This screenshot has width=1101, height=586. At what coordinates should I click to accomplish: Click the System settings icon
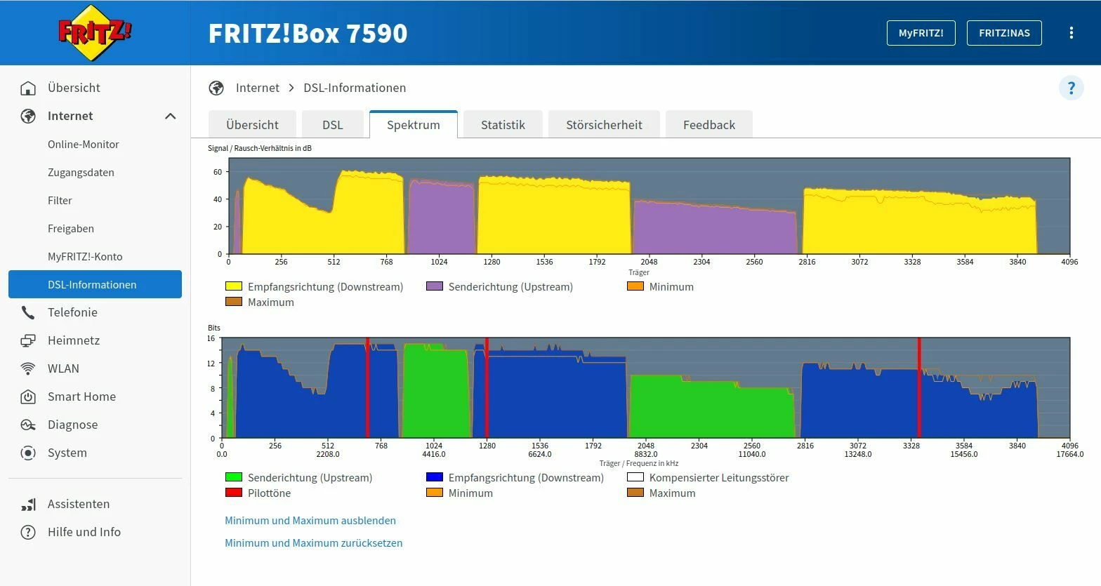(28, 453)
